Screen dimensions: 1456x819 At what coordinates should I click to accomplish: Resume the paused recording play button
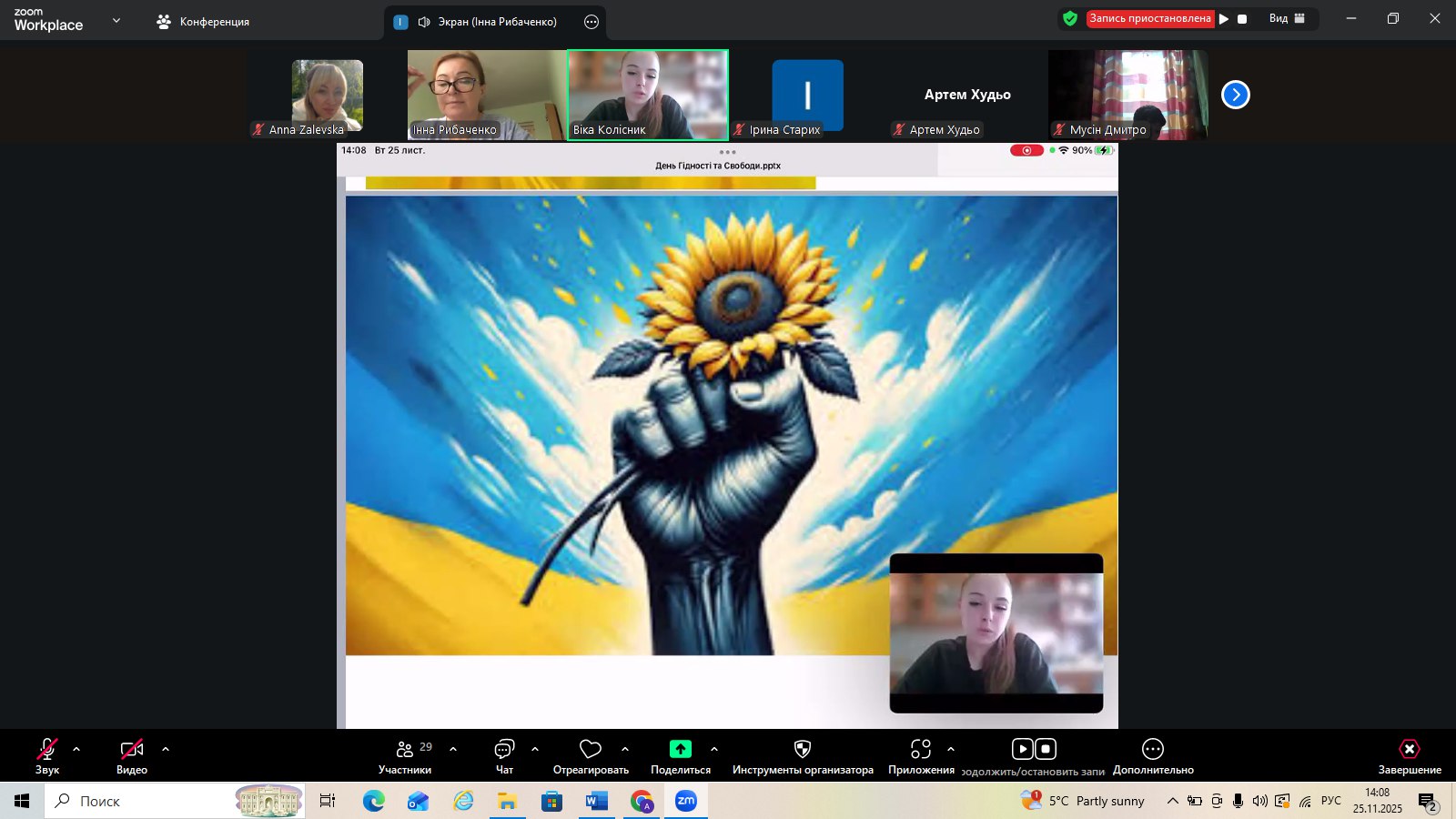[x=1224, y=18]
